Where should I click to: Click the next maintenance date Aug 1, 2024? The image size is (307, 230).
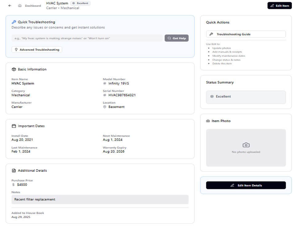pyautogui.click(x=113, y=140)
